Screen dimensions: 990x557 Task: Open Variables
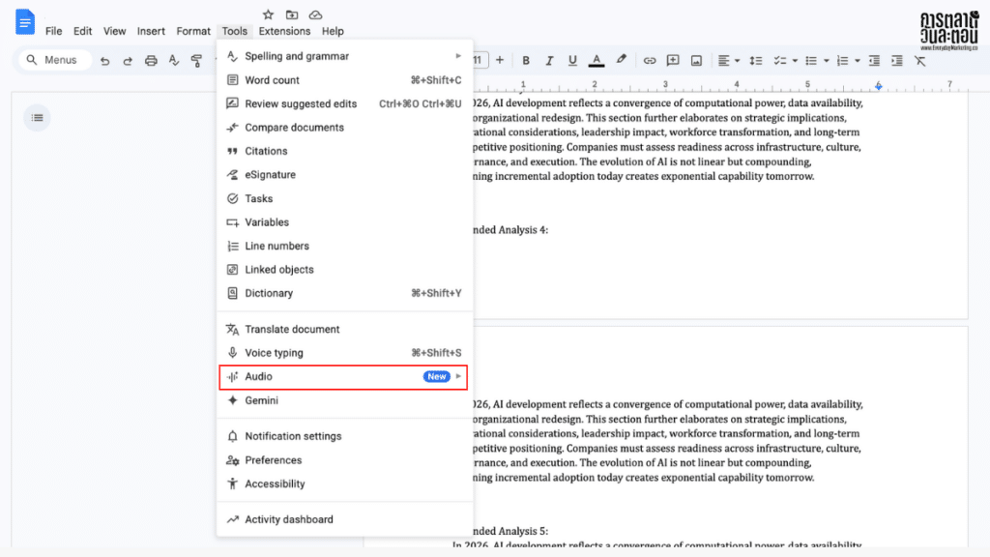click(344, 222)
